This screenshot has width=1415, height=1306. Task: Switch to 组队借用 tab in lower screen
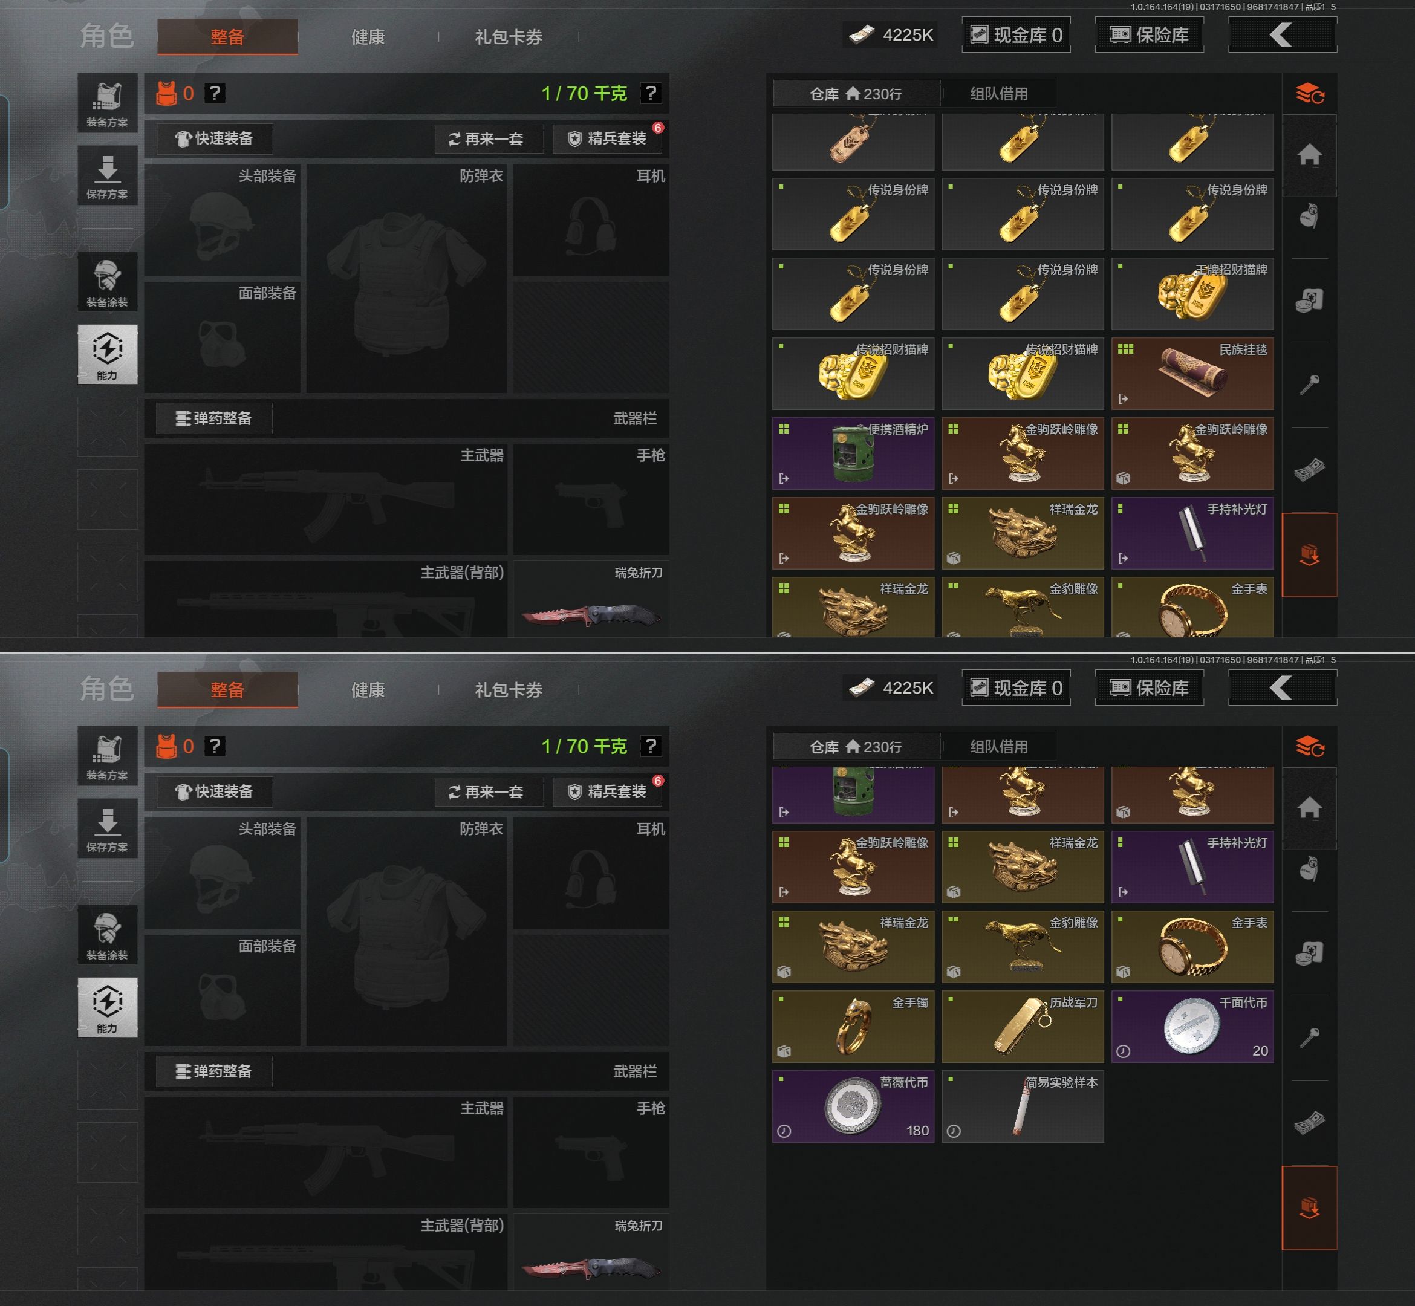pyautogui.click(x=999, y=746)
